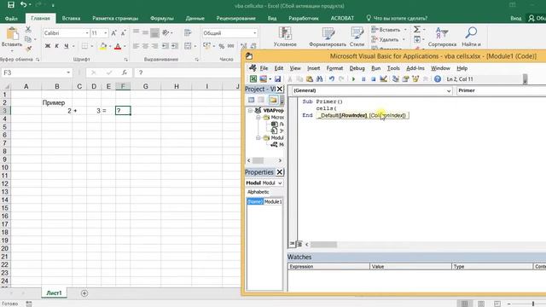Open the (General) object dropdown
Image resolution: width=546 pixels, height=307 pixels.
449,90
